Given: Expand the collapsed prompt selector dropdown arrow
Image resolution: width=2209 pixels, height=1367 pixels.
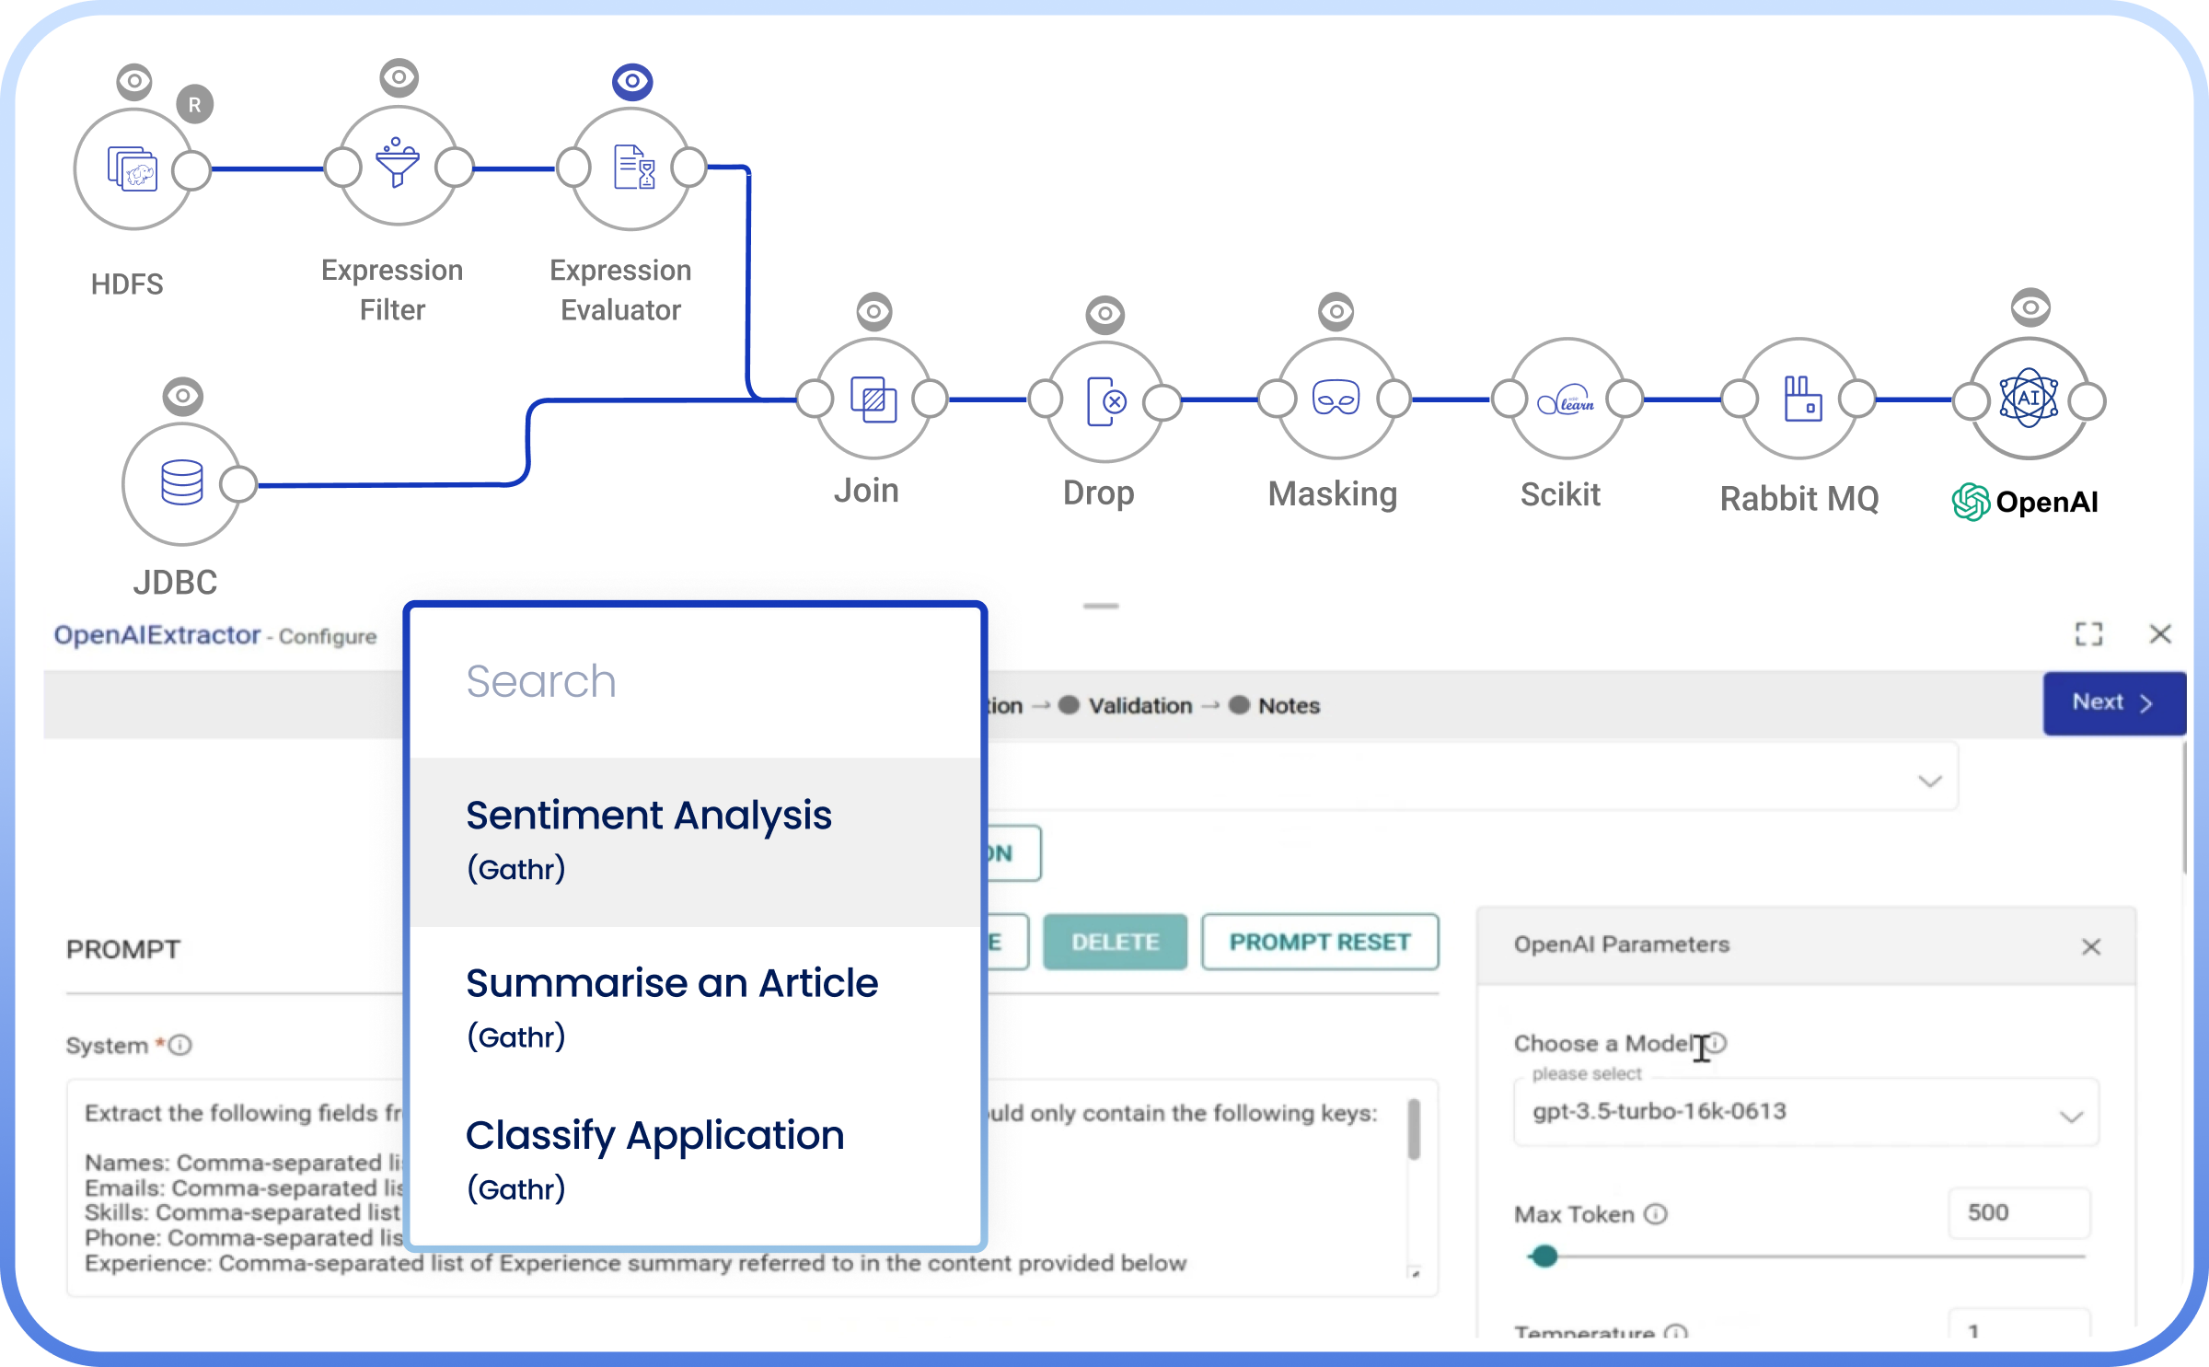Looking at the screenshot, I should coord(1931,782).
